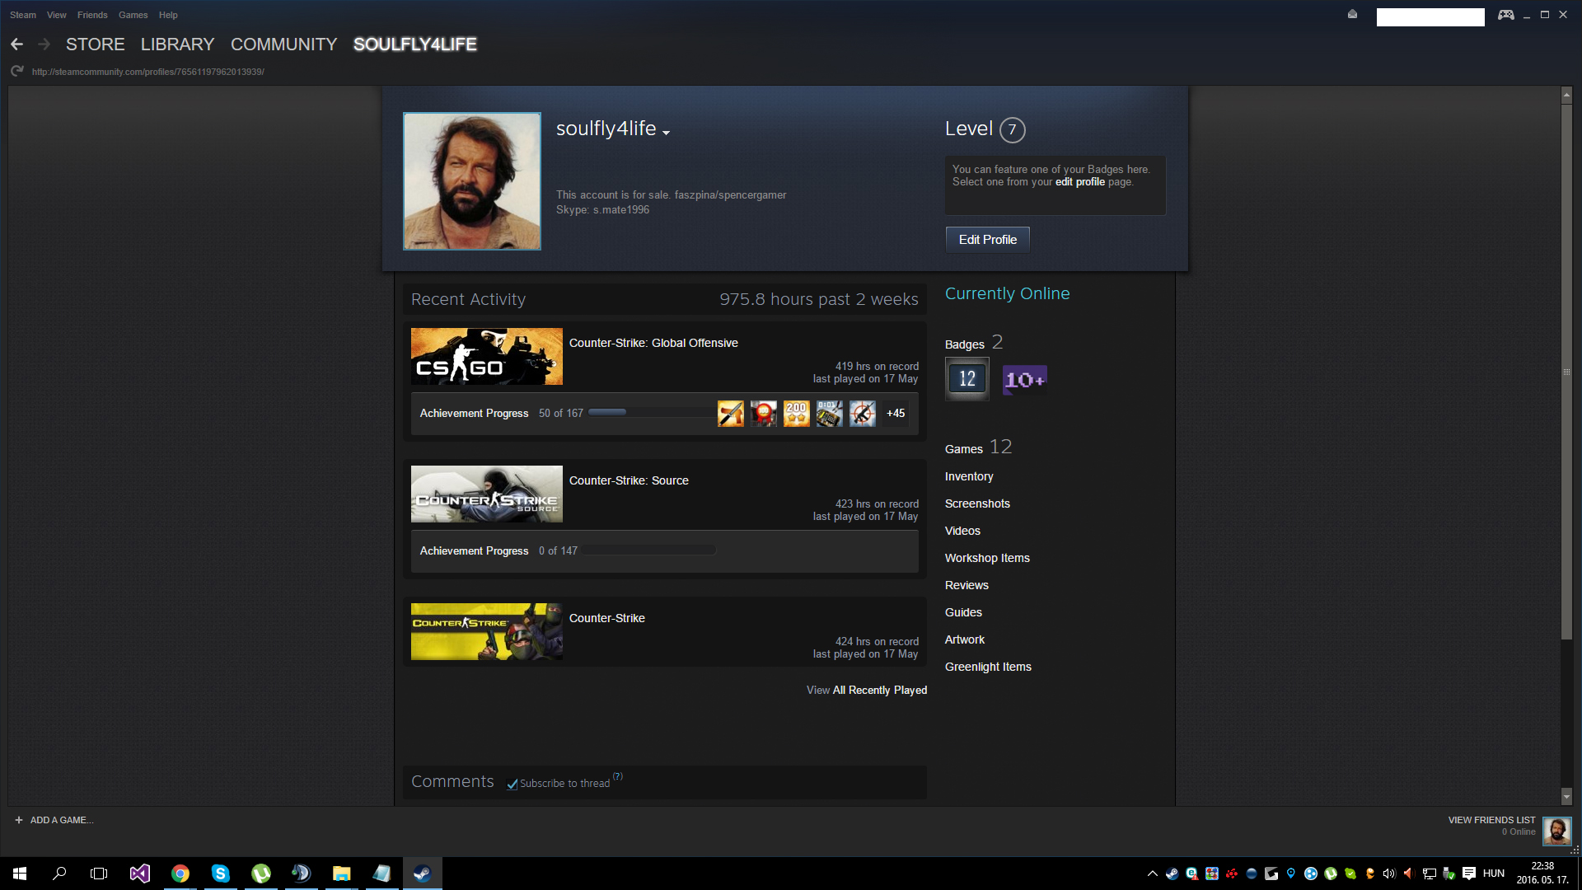Open the Badges 2 link

tap(974, 343)
